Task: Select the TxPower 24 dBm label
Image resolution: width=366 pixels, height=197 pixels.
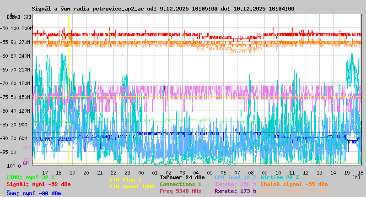Action: point(182,177)
